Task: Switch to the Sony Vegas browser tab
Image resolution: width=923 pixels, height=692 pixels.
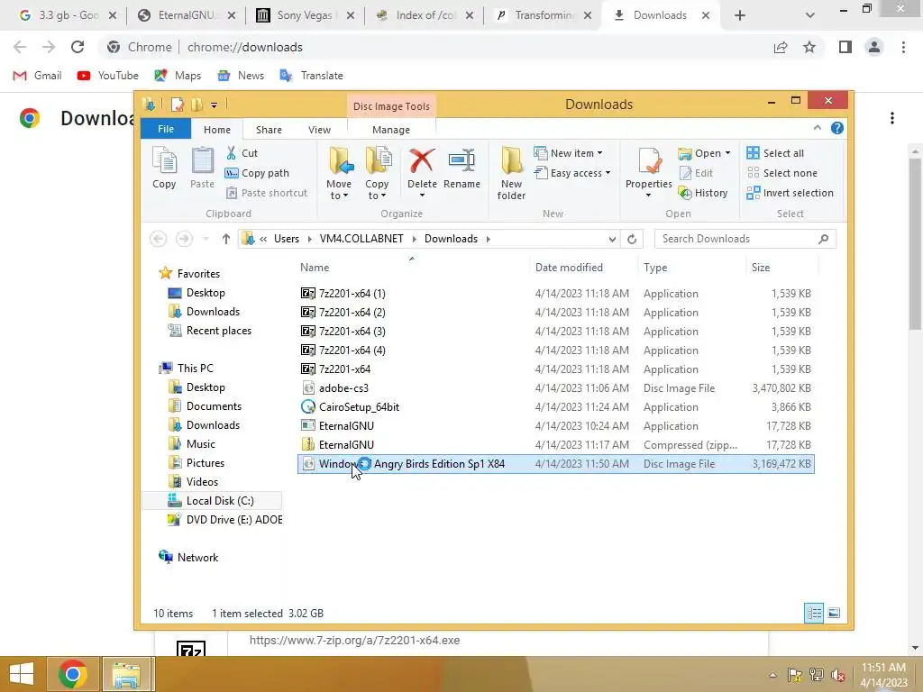Action: [x=305, y=15]
